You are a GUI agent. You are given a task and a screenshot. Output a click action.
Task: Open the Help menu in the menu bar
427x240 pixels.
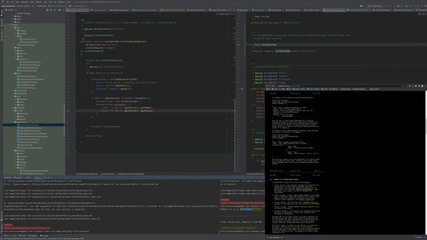[x=68, y=2]
